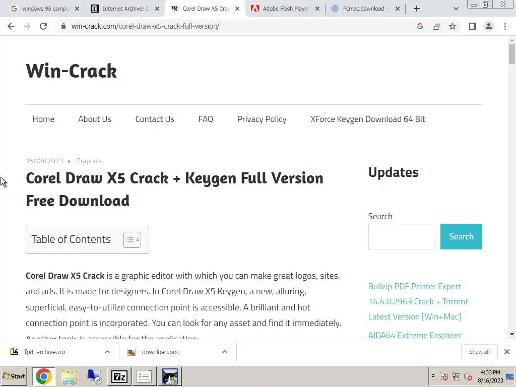
Task: Close the Pcmac.download tab
Action: (398, 9)
